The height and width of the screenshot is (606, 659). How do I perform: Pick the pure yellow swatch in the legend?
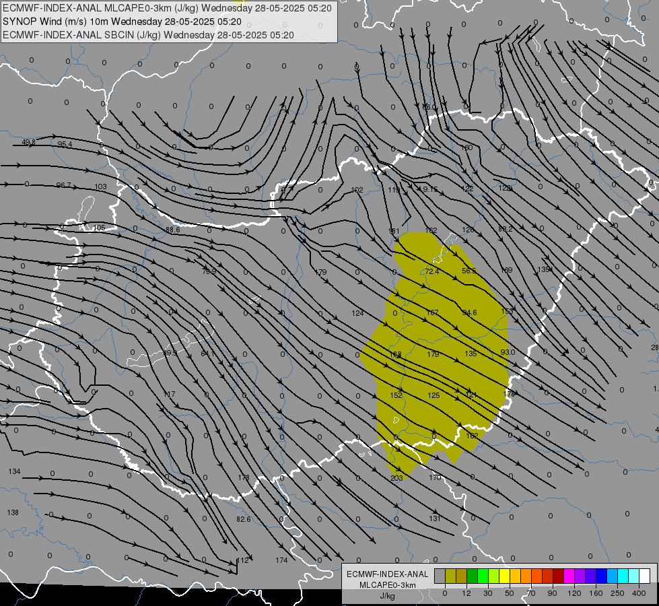pyautogui.click(x=505, y=576)
